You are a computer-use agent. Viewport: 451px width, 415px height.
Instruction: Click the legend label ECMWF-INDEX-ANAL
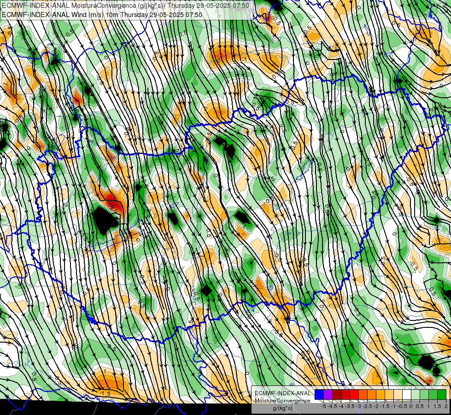[x=282, y=393]
